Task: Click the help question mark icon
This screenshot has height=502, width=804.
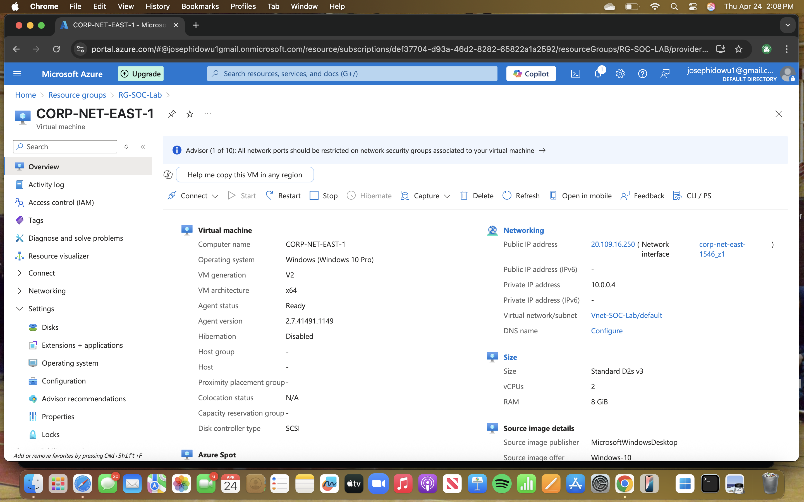Action: [642, 74]
